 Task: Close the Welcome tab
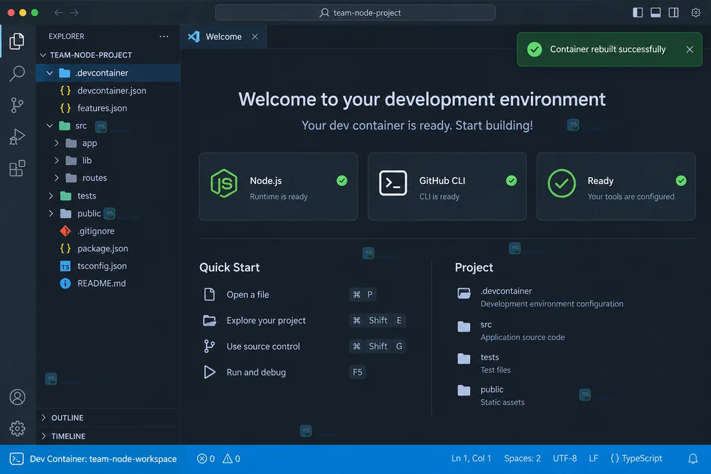pyautogui.click(x=255, y=37)
